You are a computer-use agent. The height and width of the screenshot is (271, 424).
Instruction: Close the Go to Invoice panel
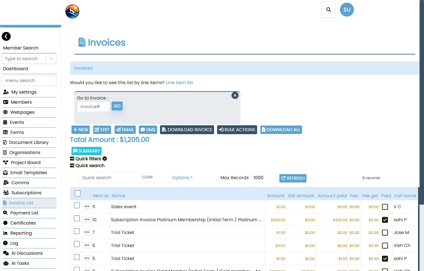235,95
